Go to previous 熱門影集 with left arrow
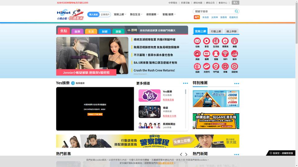 pyautogui.click(x=181, y=154)
